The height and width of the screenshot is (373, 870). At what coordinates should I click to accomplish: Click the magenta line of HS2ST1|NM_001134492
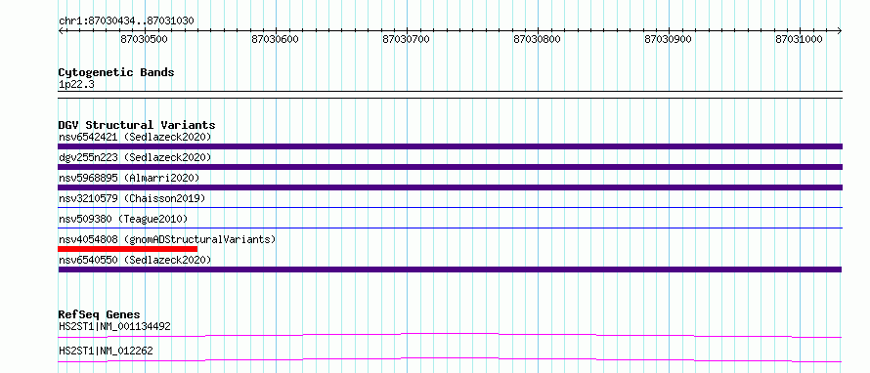450,335
